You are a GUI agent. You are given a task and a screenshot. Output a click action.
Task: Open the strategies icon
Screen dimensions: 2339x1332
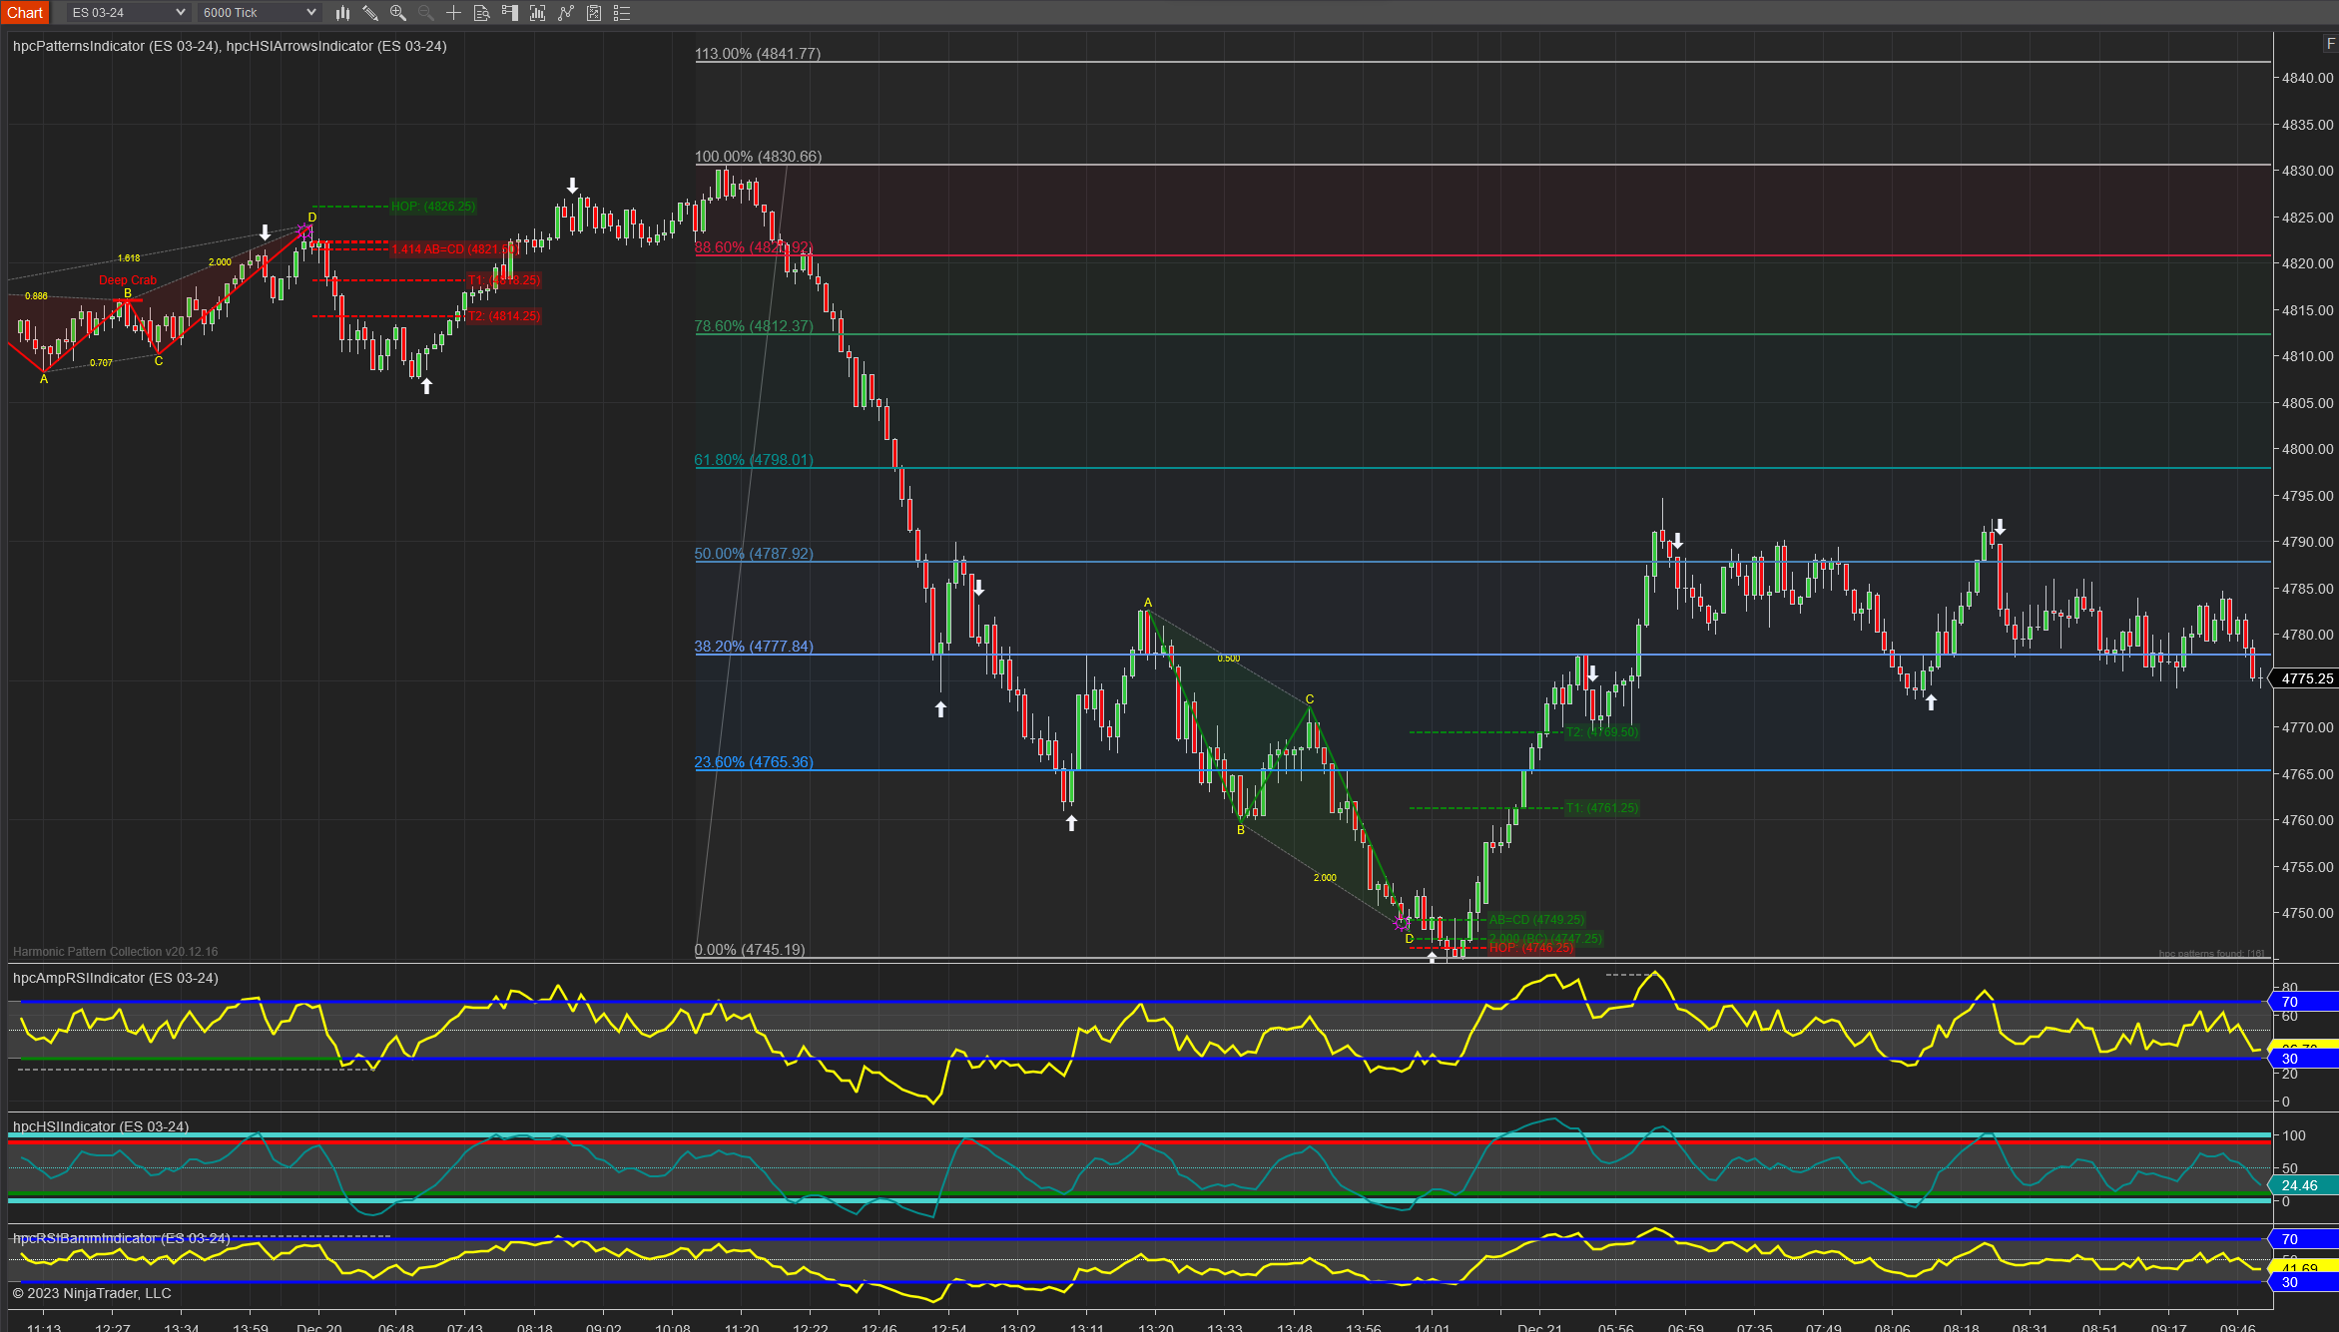coord(594,13)
